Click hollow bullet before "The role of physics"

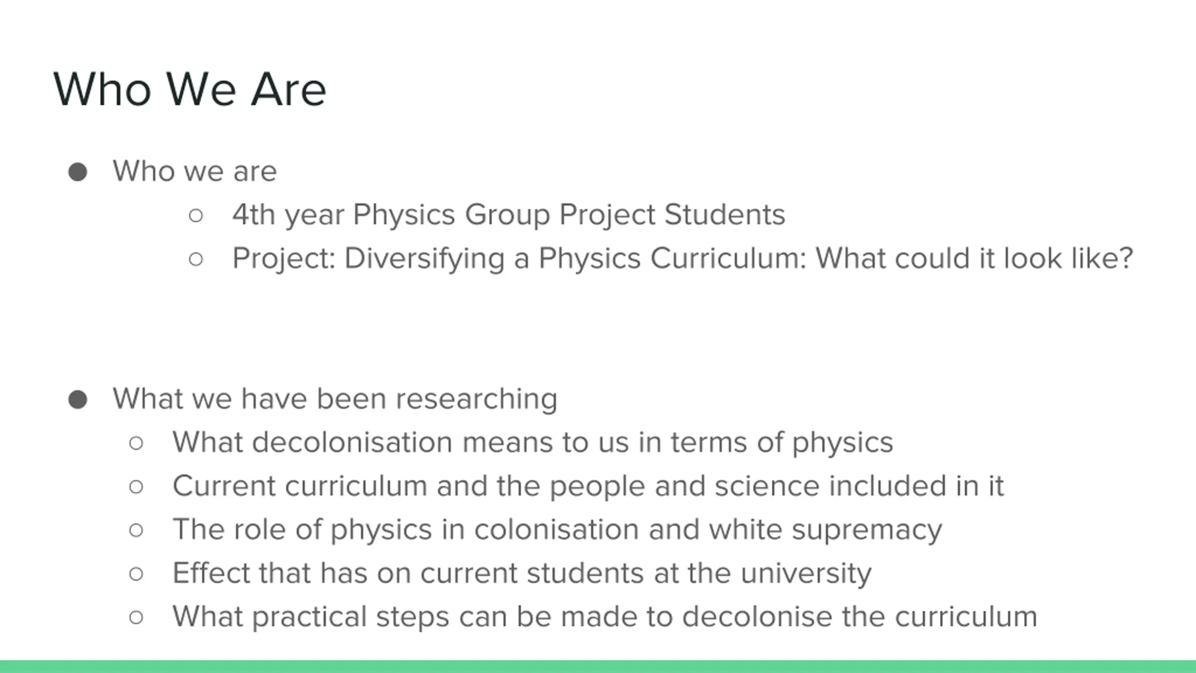coord(136,530)
